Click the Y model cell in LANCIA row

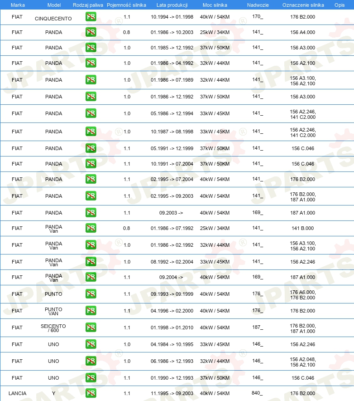pyautogui.click(x=53, y=393)
